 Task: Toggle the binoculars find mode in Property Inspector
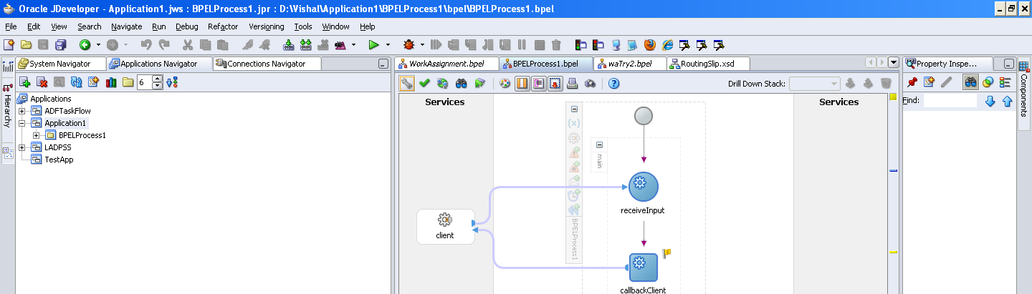tap(971, 82)
